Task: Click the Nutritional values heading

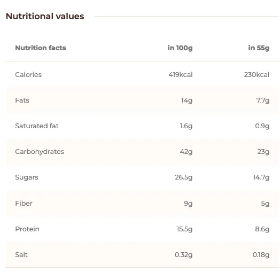Action: (x=45, y=16)
